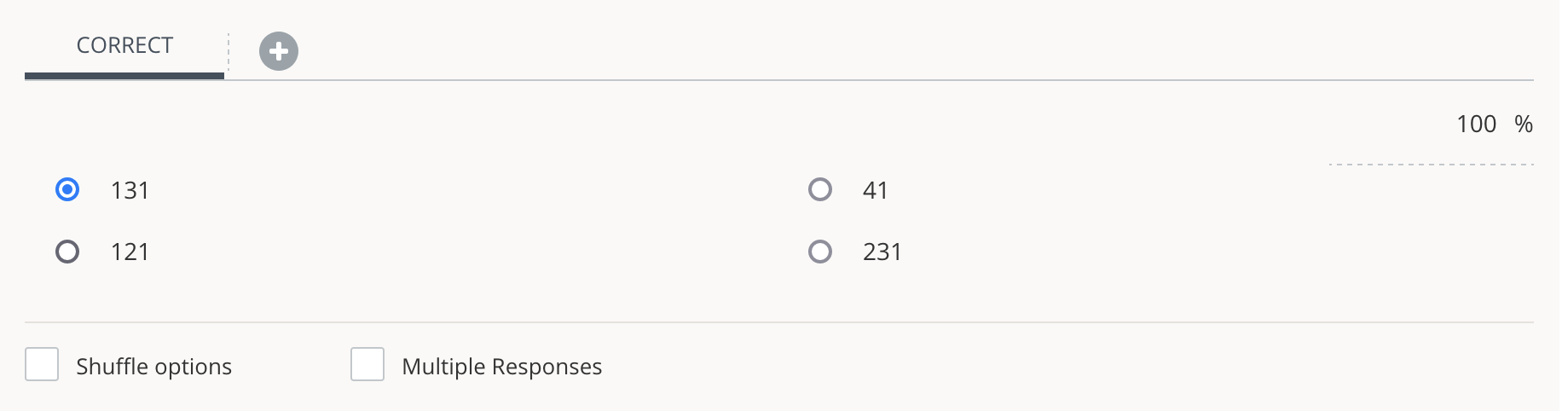
Task: Click the "131" answer option text
Action: click(x=130, y=190)
